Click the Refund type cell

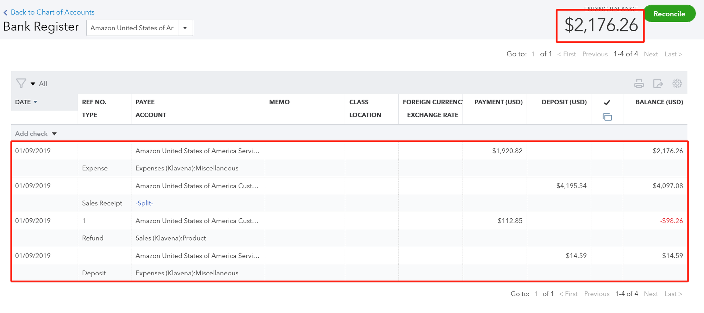[x=93, y=238]
